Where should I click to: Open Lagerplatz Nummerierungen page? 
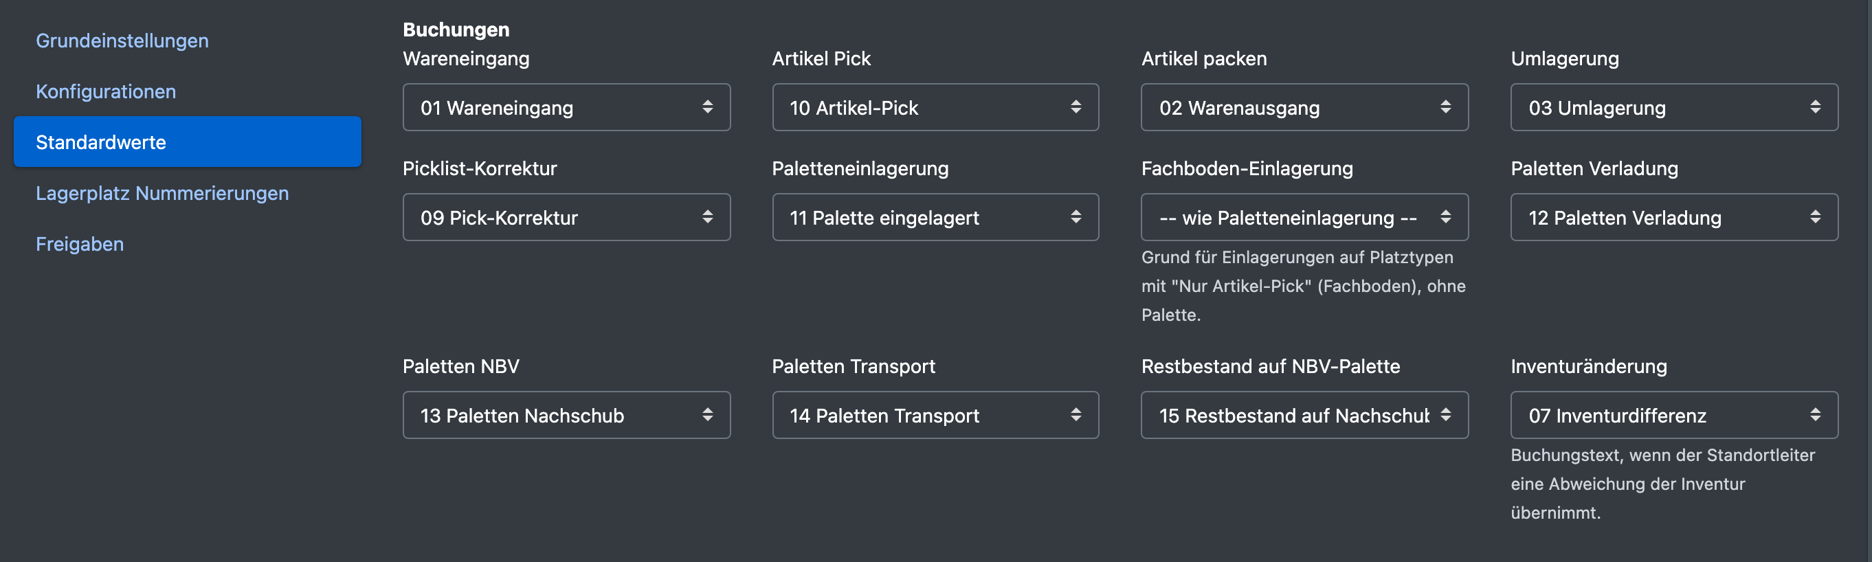(x=162, y=193)
